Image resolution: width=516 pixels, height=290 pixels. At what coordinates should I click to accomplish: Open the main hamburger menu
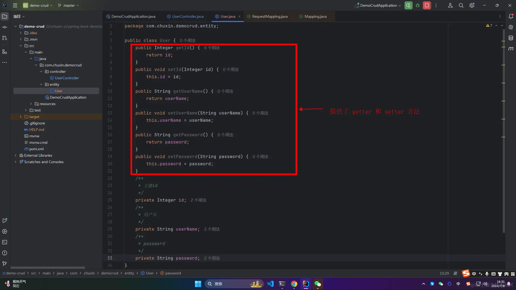(x=15, y=5)
